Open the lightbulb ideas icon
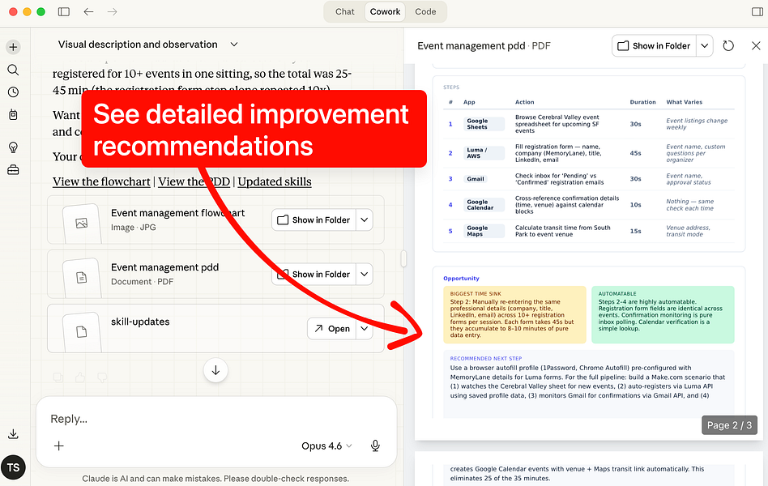768x486 pixels. pyautogui.click(x=13, y=147)
